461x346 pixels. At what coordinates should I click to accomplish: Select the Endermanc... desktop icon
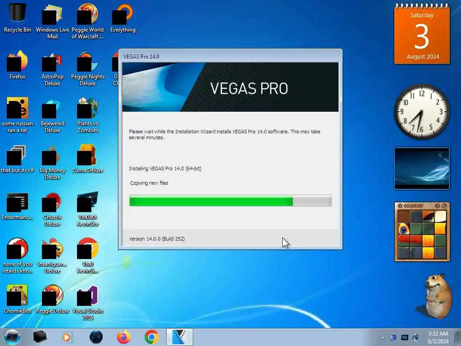point(18,206)
